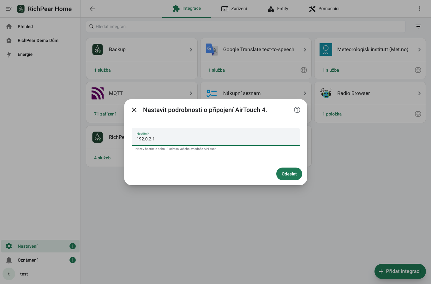Viewport: 431px width, 284px height.
Task: Go back with the arrow icon
Action: tap(92, 9)
